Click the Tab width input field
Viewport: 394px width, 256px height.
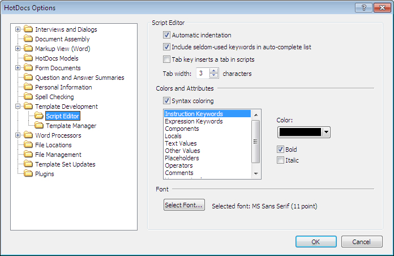coord(203,73)
